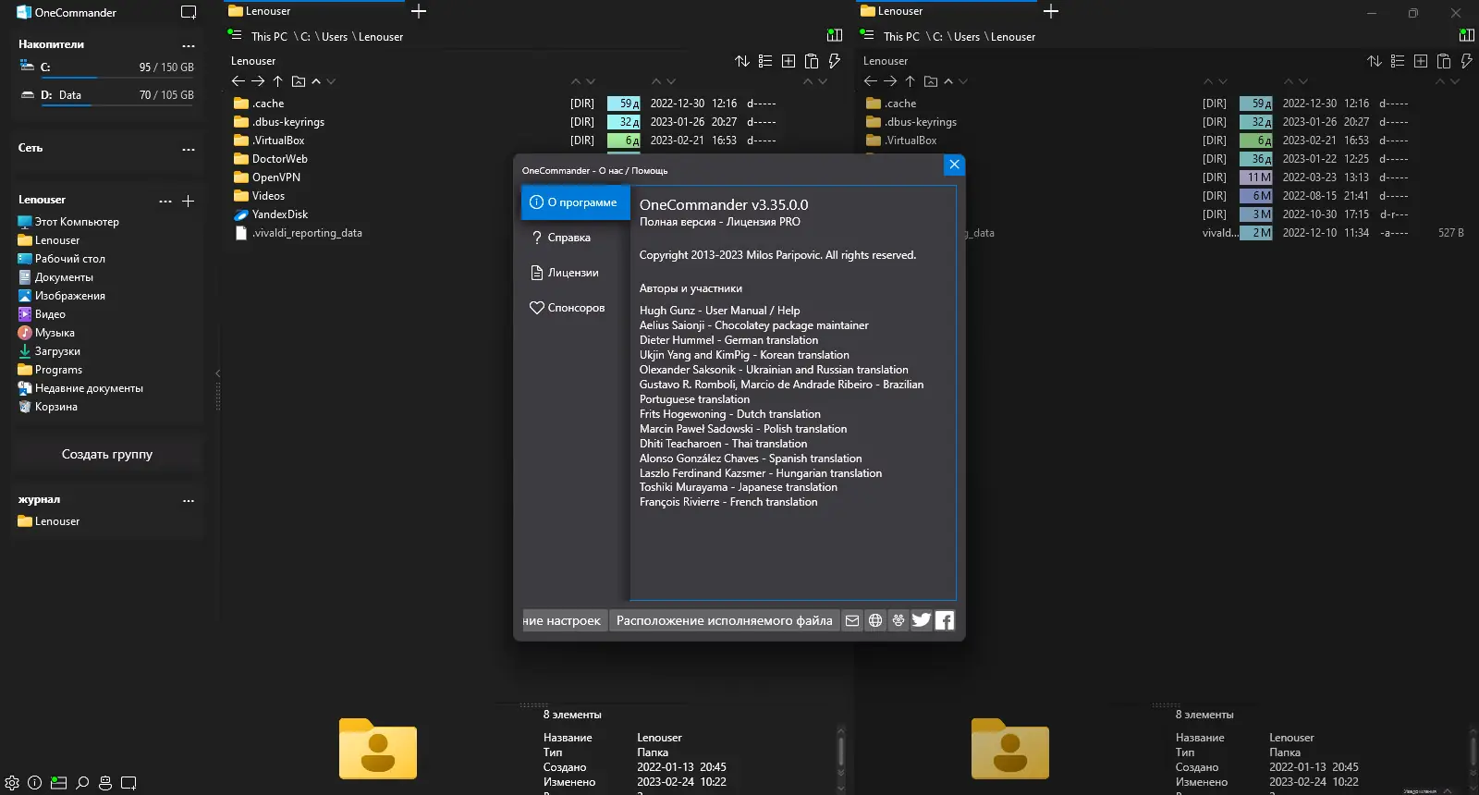Click the sort arrows icon in left pane
This screenshot has height=795, width=1479.
742,61
